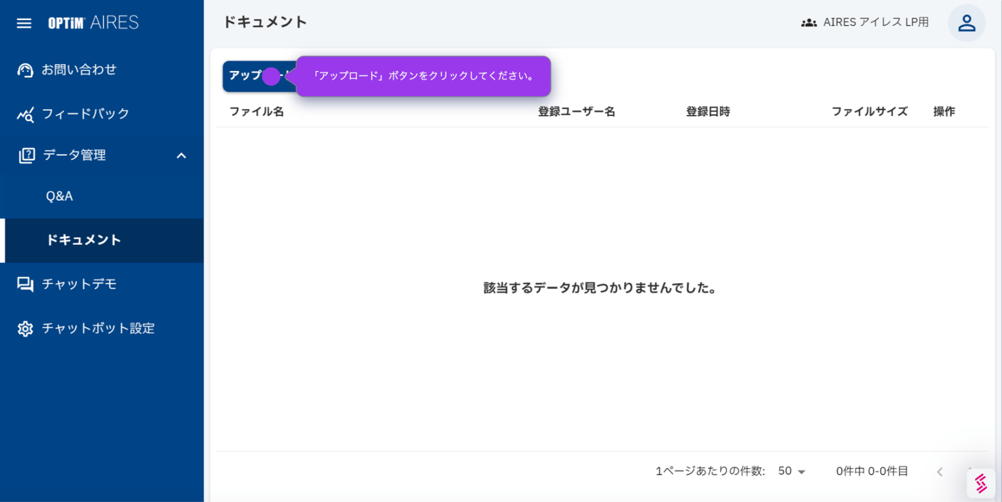Image resolution: width=1002 pixels, height=502 pixels.
Task: Click the チャットボット設定 gear icon
Action: tap(25, 329)
